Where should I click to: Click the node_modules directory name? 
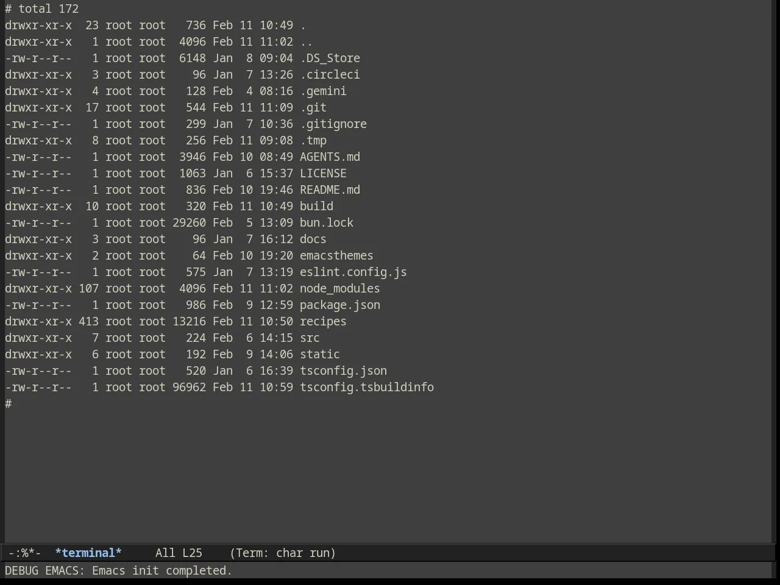(x=340, y=288)
